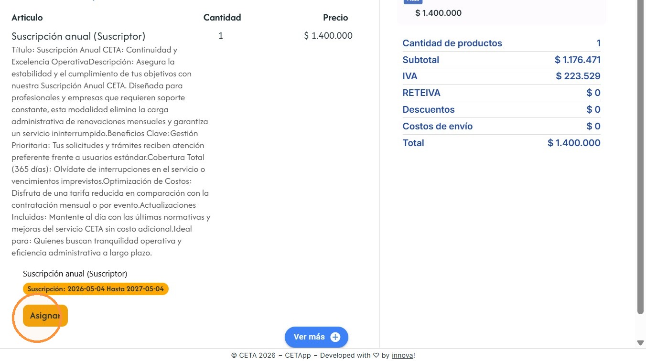Click the blue badge above $ 1.400.000 card amount

pyautogui.click(x=413, y=1)
